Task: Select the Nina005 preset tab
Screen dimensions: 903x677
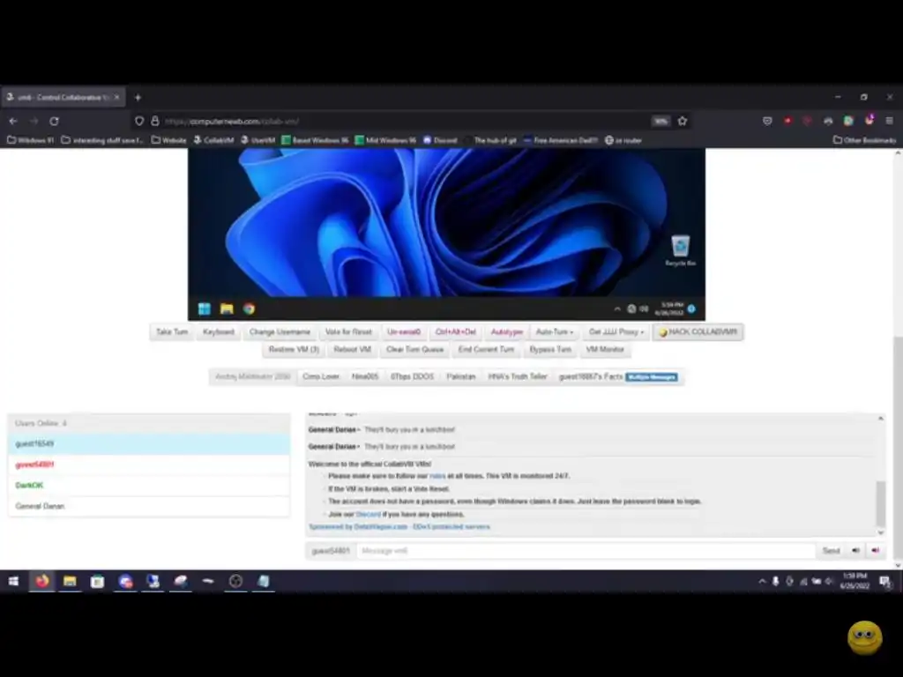Action: point(364,376)
